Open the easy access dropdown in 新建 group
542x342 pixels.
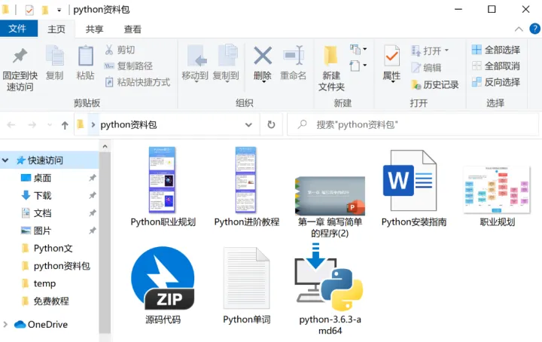[x=358, y=66]
